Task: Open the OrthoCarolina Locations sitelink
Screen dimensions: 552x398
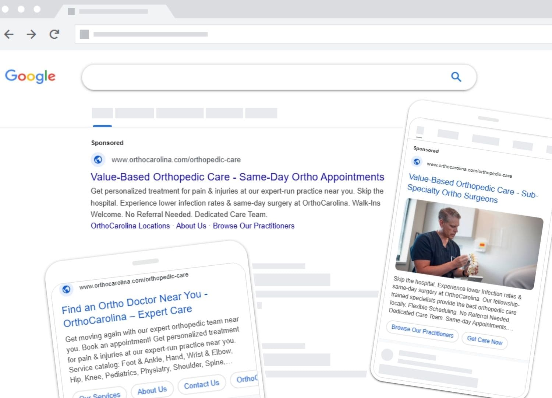Action: tap(130, 226)
